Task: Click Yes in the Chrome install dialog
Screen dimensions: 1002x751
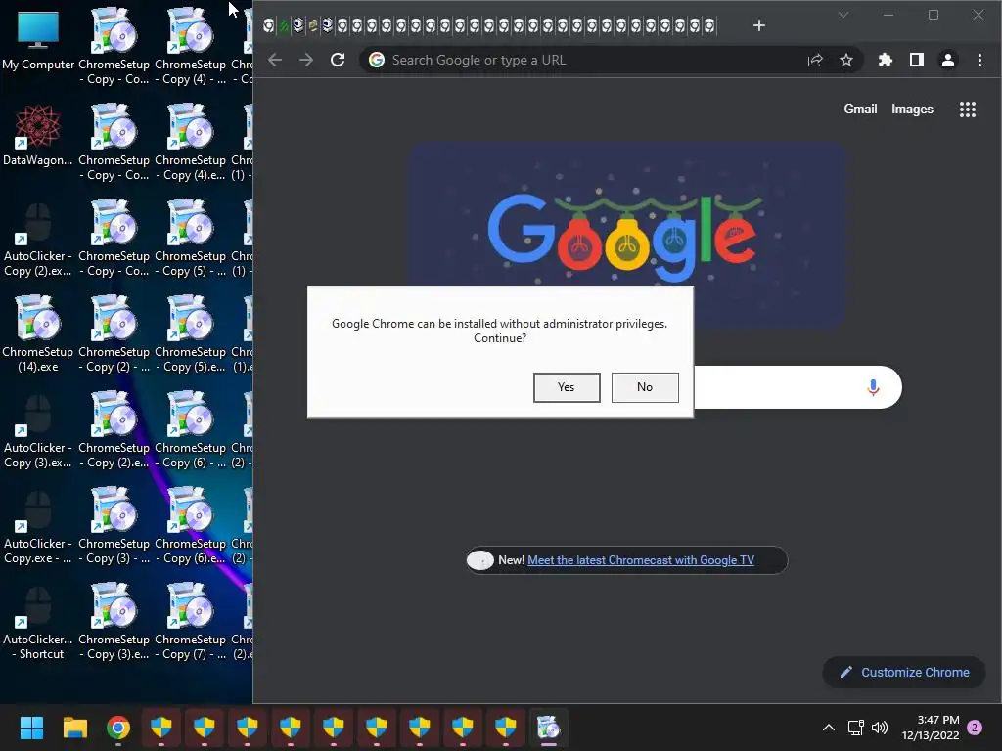Action: 567,387
